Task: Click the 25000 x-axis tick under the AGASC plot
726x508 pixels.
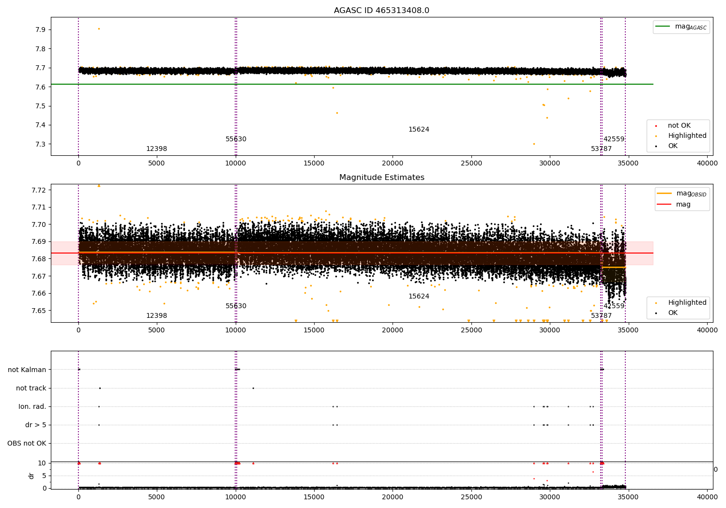Action: (471, 163)
